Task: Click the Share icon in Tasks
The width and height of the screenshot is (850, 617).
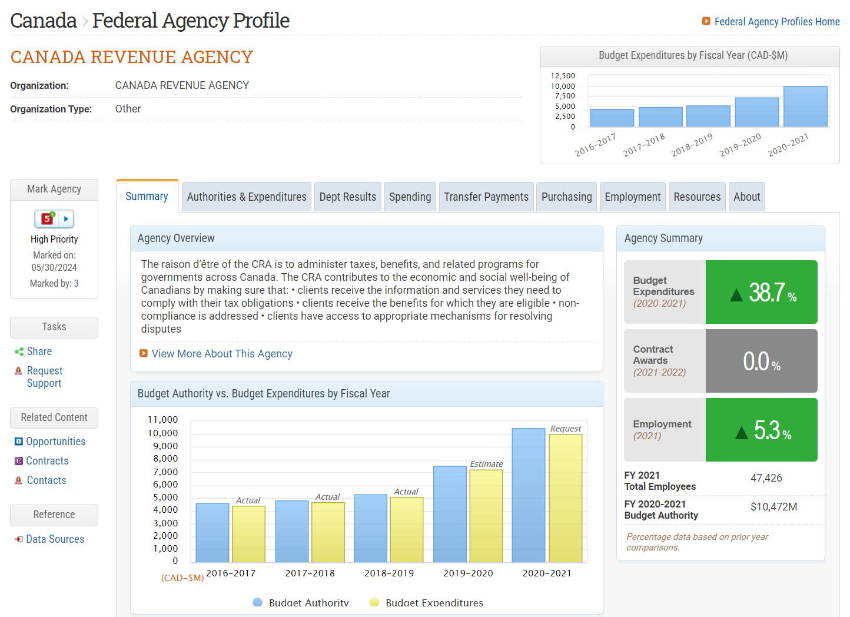Action: tap(19, 352)
